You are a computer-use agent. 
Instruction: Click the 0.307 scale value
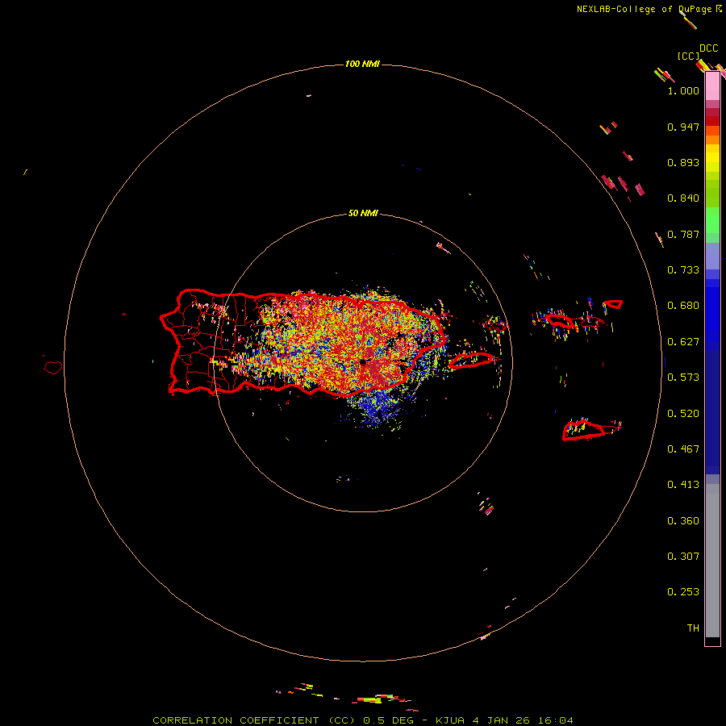(x=683, y=557)
